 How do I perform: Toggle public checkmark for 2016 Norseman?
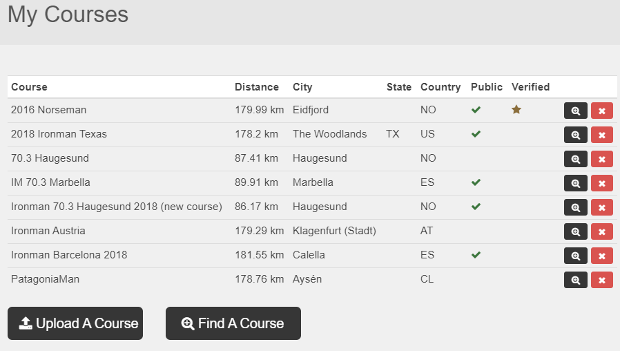[x=476, y=110]
